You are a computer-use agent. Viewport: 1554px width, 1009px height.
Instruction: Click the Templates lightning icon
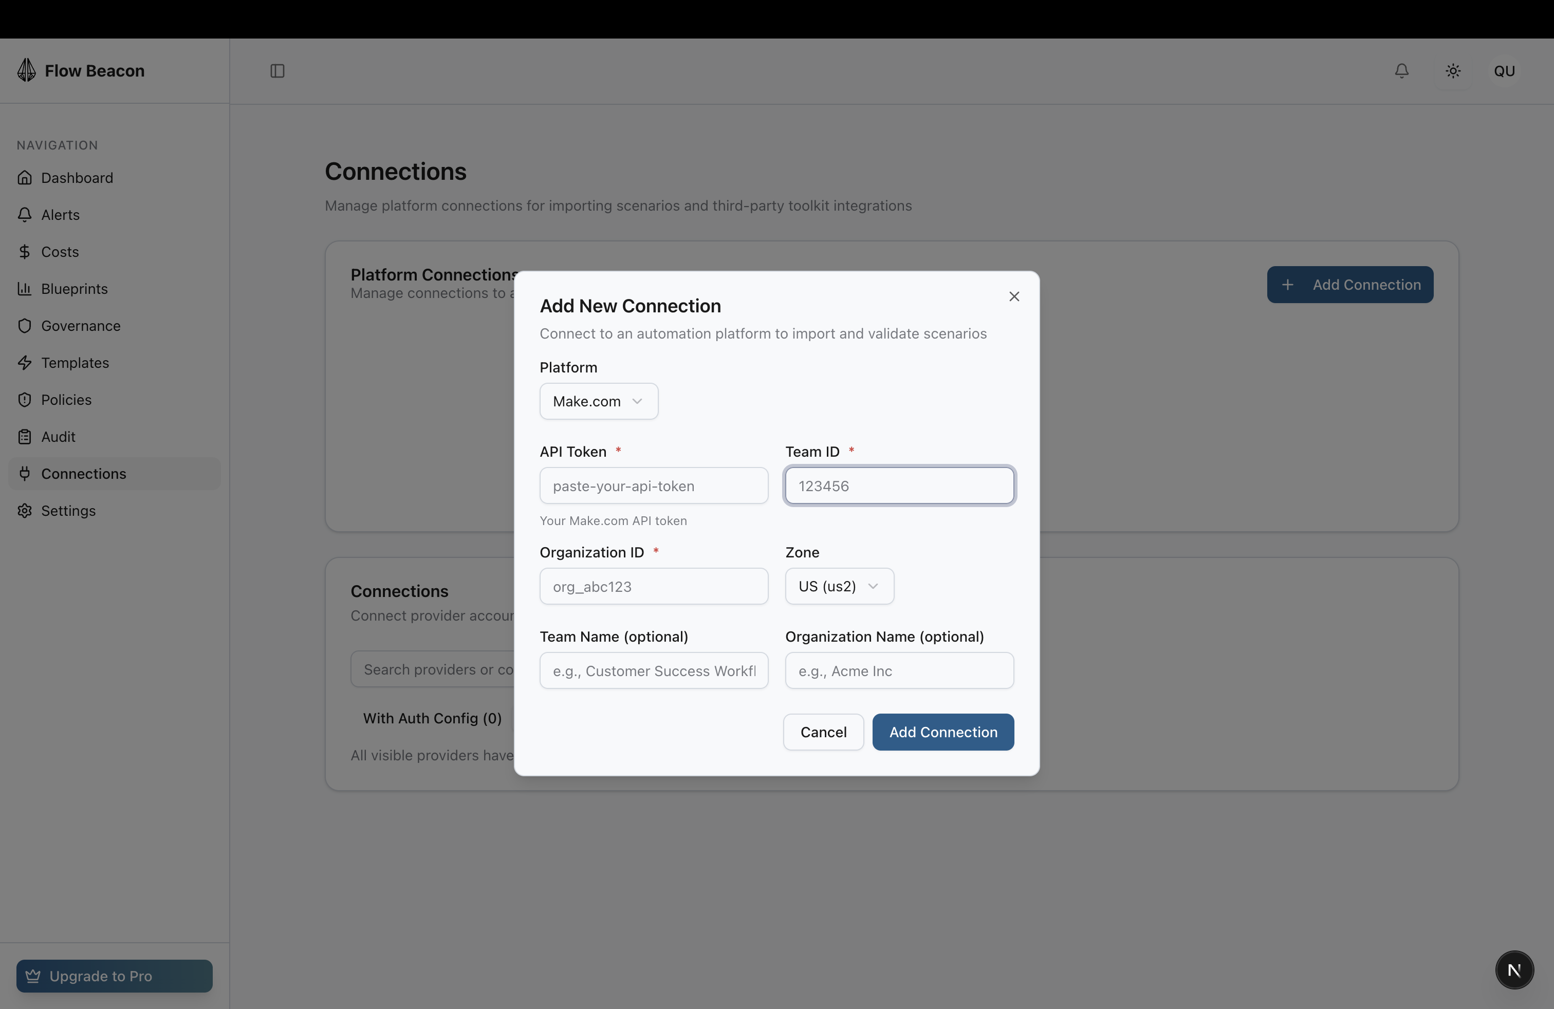(x=26, y=362)
